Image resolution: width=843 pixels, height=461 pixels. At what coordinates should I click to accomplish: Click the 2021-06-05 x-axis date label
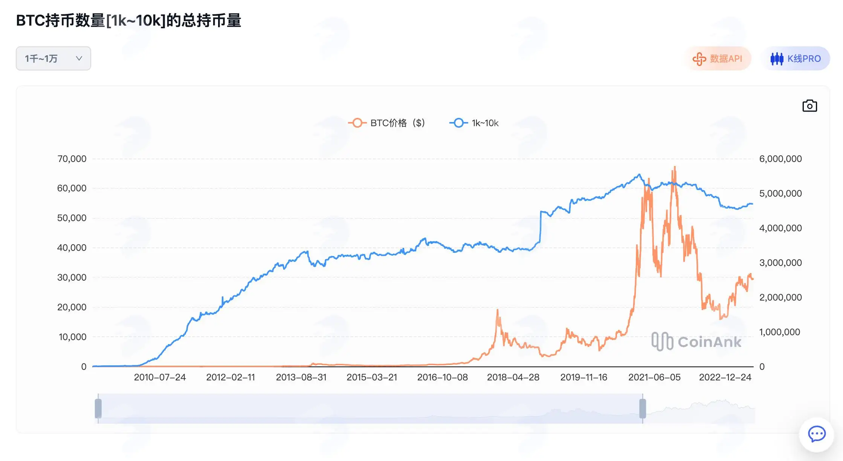click(x=654, y=377)
